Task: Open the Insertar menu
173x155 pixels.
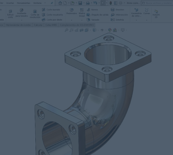Action: pyautogui.click(x=10, y=3)
